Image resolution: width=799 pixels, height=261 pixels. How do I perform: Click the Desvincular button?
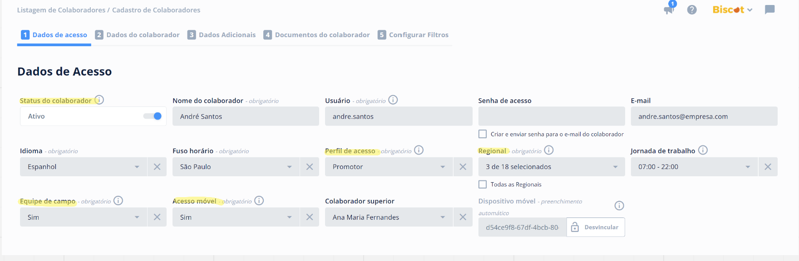pyautogui.click(x=596, y=227)
